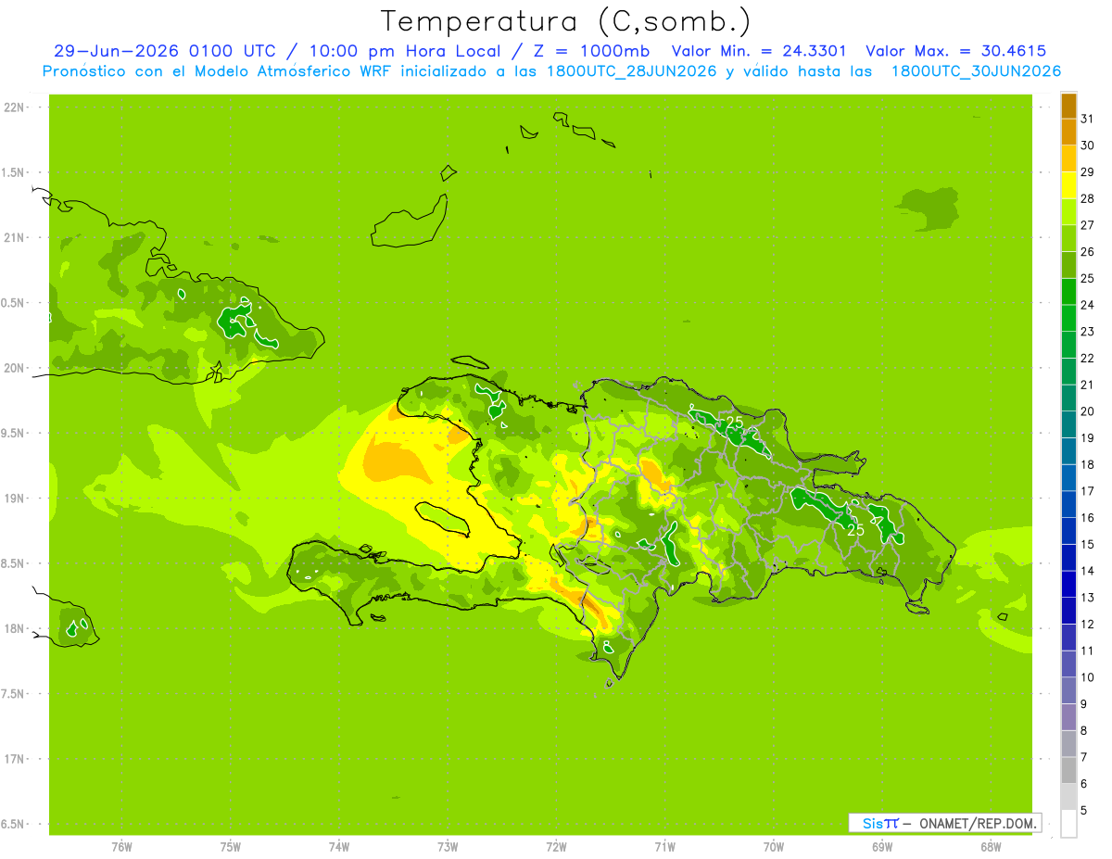Click the clipped "6.5N" latitude label
The width and height of the screenshot is (1112, 859).
point(13,825)
